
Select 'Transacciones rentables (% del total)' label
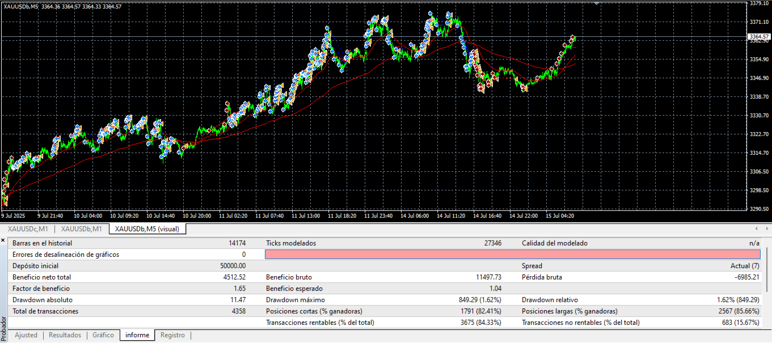(320, 323)
